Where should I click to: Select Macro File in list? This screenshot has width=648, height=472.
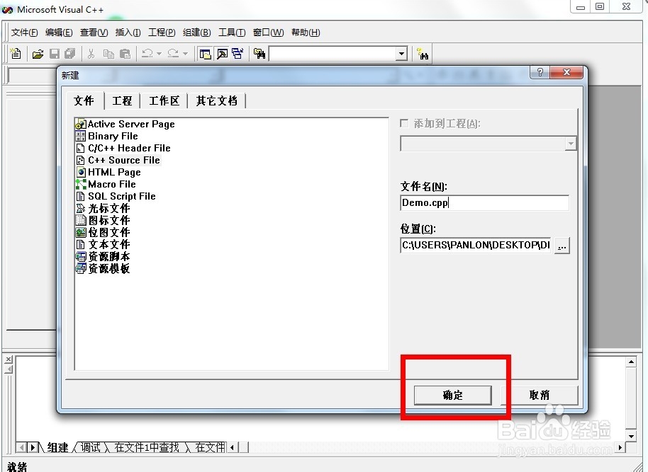[x=106, y=184]
